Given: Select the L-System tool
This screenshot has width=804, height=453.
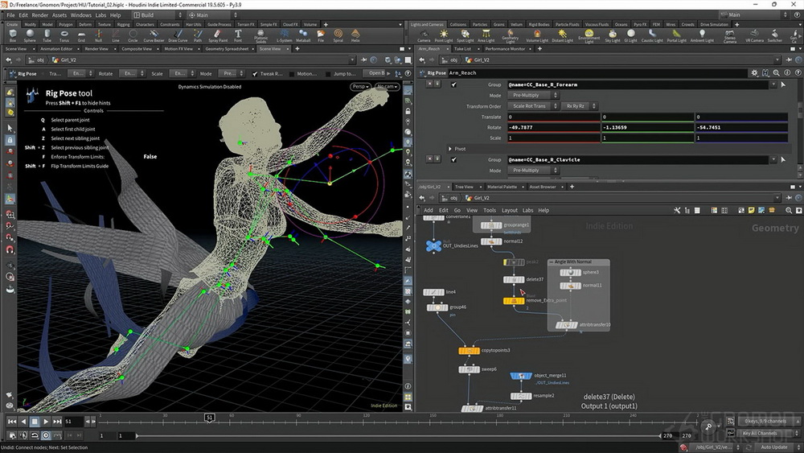Looking at the screenshot, I should point(284,35).
